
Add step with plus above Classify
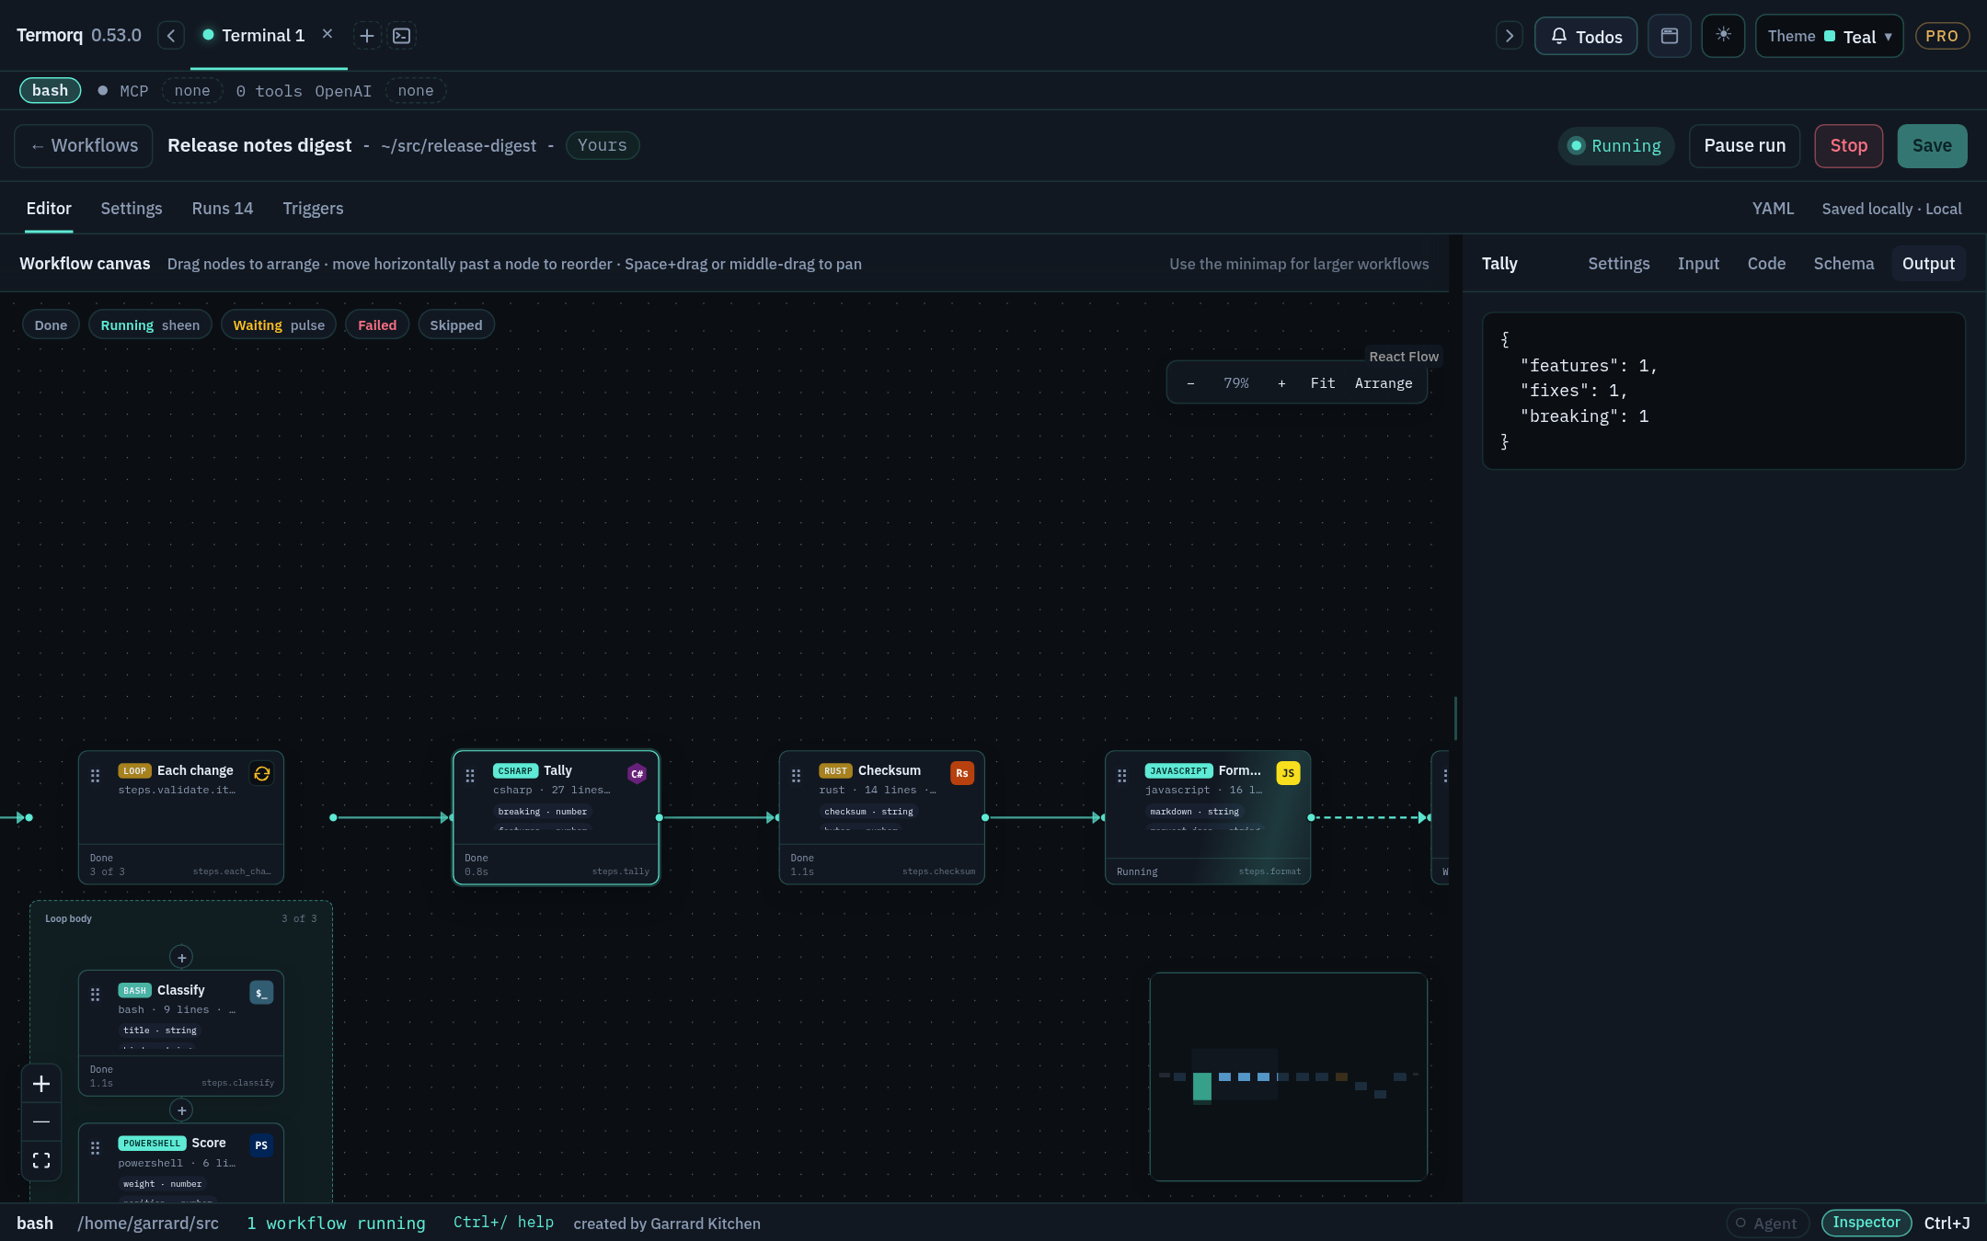click(181, 957)
